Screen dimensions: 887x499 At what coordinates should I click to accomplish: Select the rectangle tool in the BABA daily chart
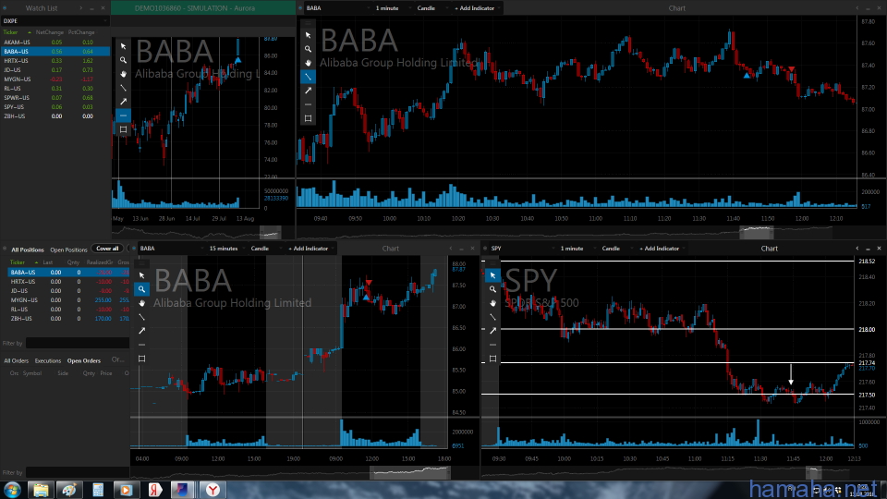123,129
